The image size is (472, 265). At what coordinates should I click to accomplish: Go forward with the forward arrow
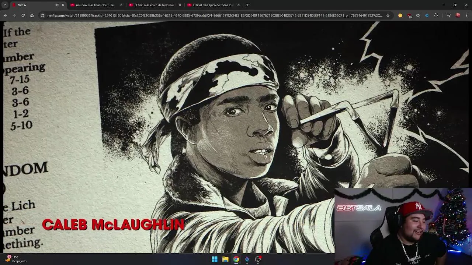[14, 15]
